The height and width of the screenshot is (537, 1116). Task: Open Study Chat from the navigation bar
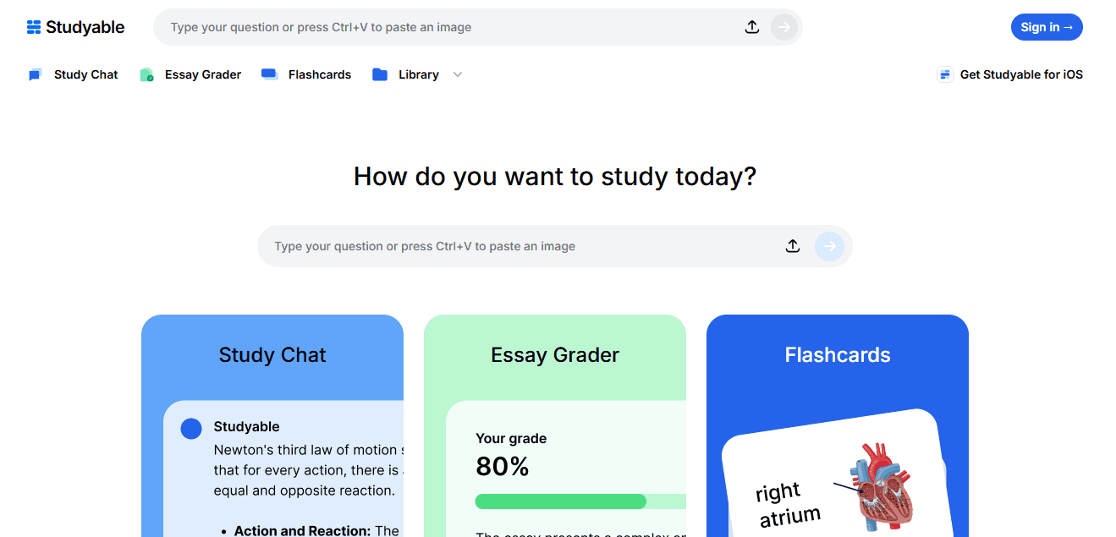coord(85,74)
